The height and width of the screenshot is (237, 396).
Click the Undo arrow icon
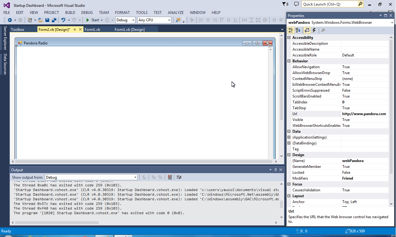tap(63, 20)
